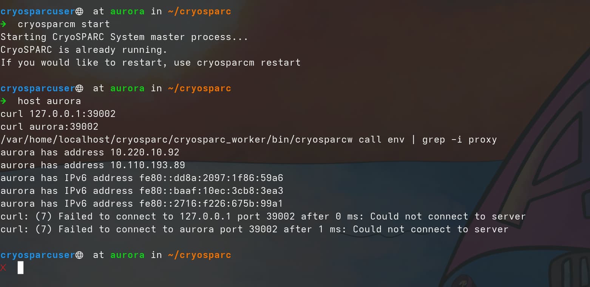Click the IPv4 address 10.110.193.89
Viewport: 590px width, 287px height.
coord(148,165)
